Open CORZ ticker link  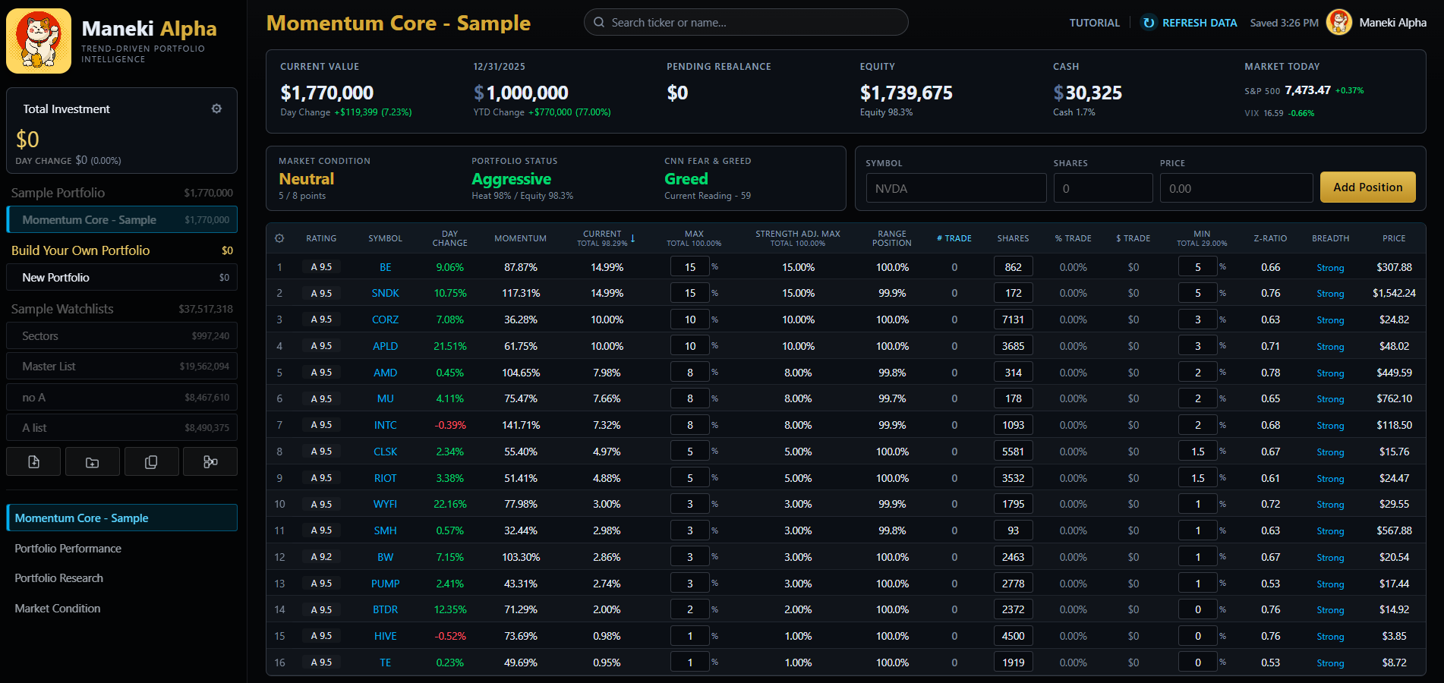point(386,319)
